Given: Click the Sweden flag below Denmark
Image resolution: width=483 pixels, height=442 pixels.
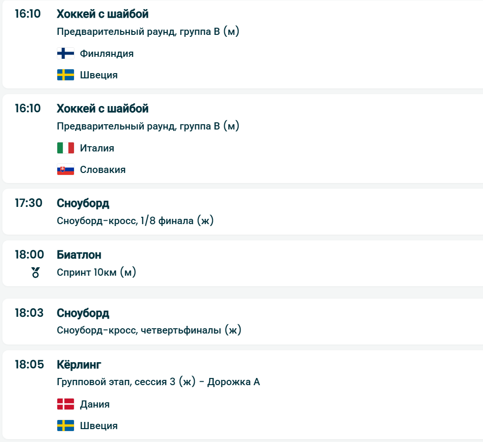Looking at the screenshot, I should coord(65,426).
